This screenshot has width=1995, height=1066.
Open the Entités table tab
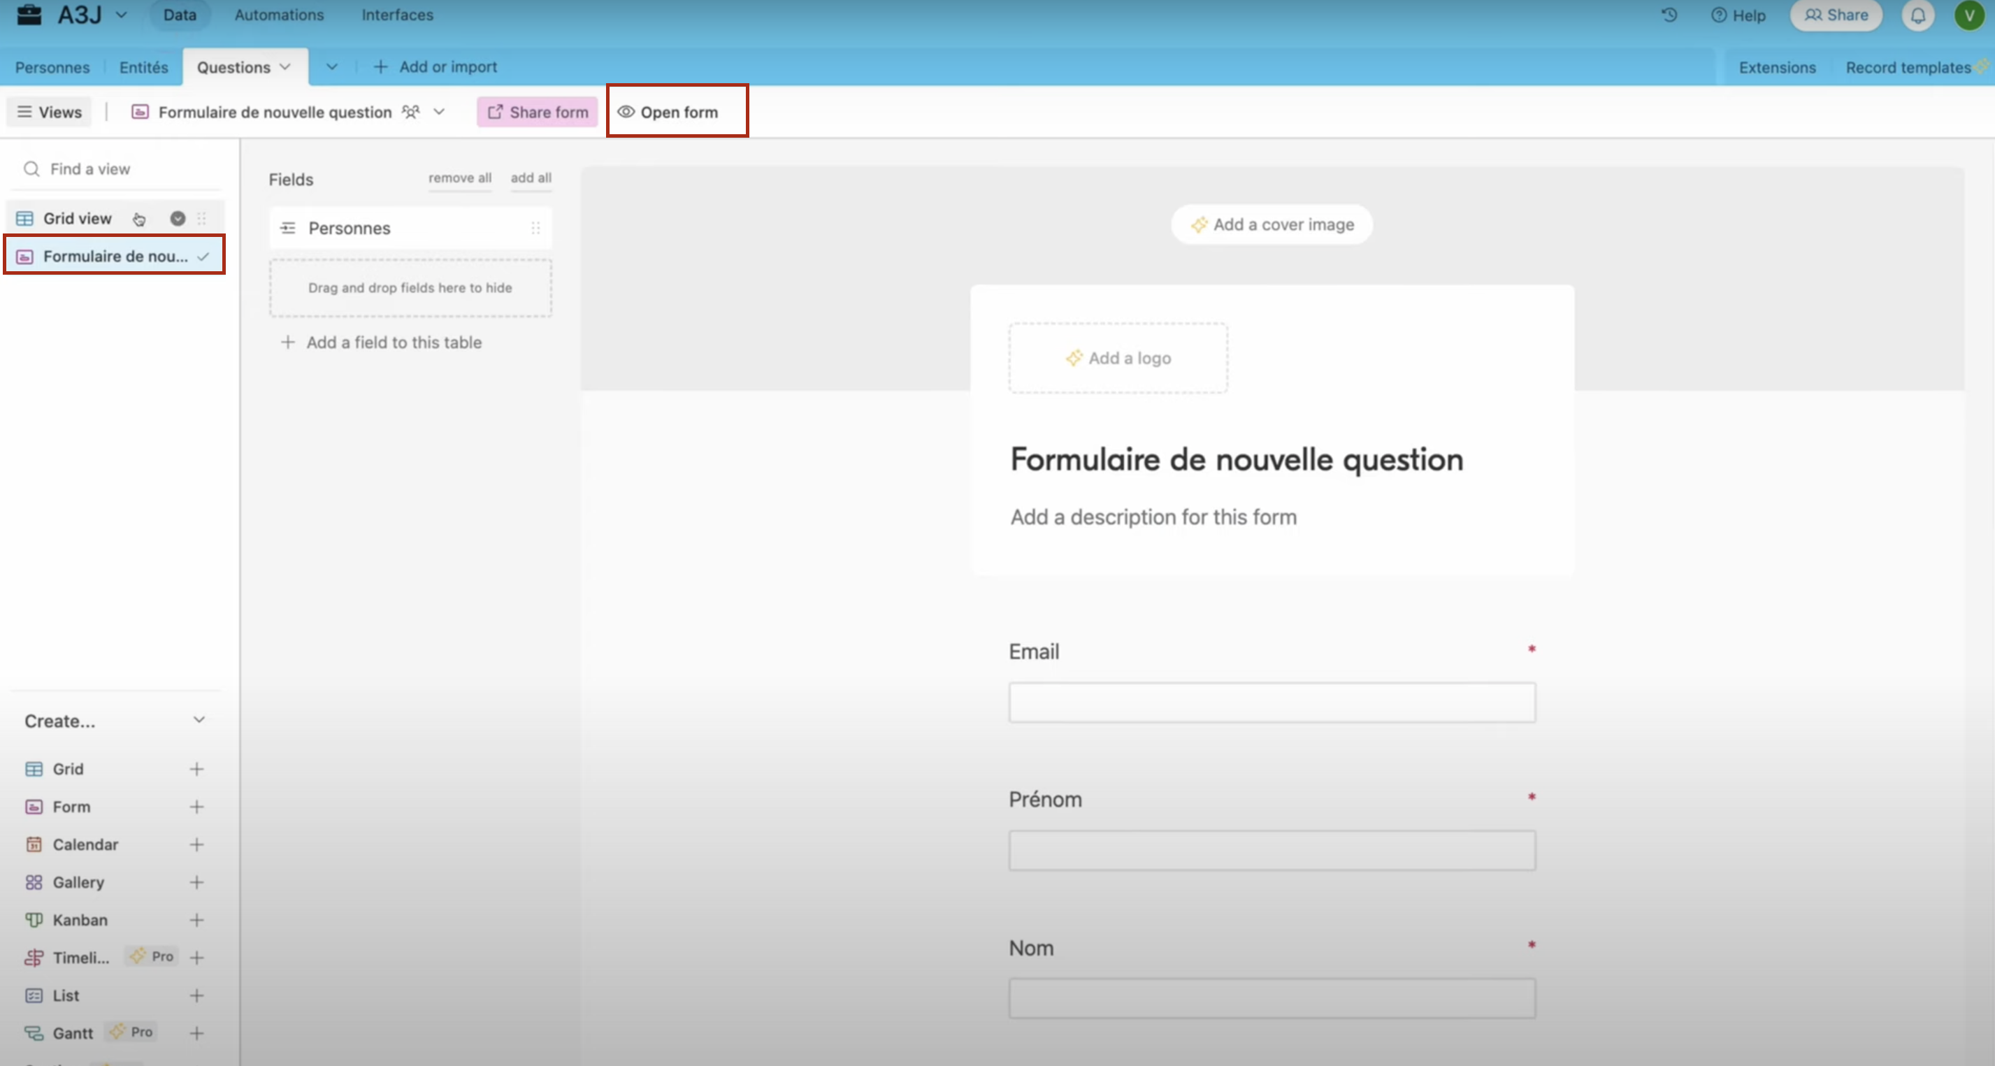(143, 66)
